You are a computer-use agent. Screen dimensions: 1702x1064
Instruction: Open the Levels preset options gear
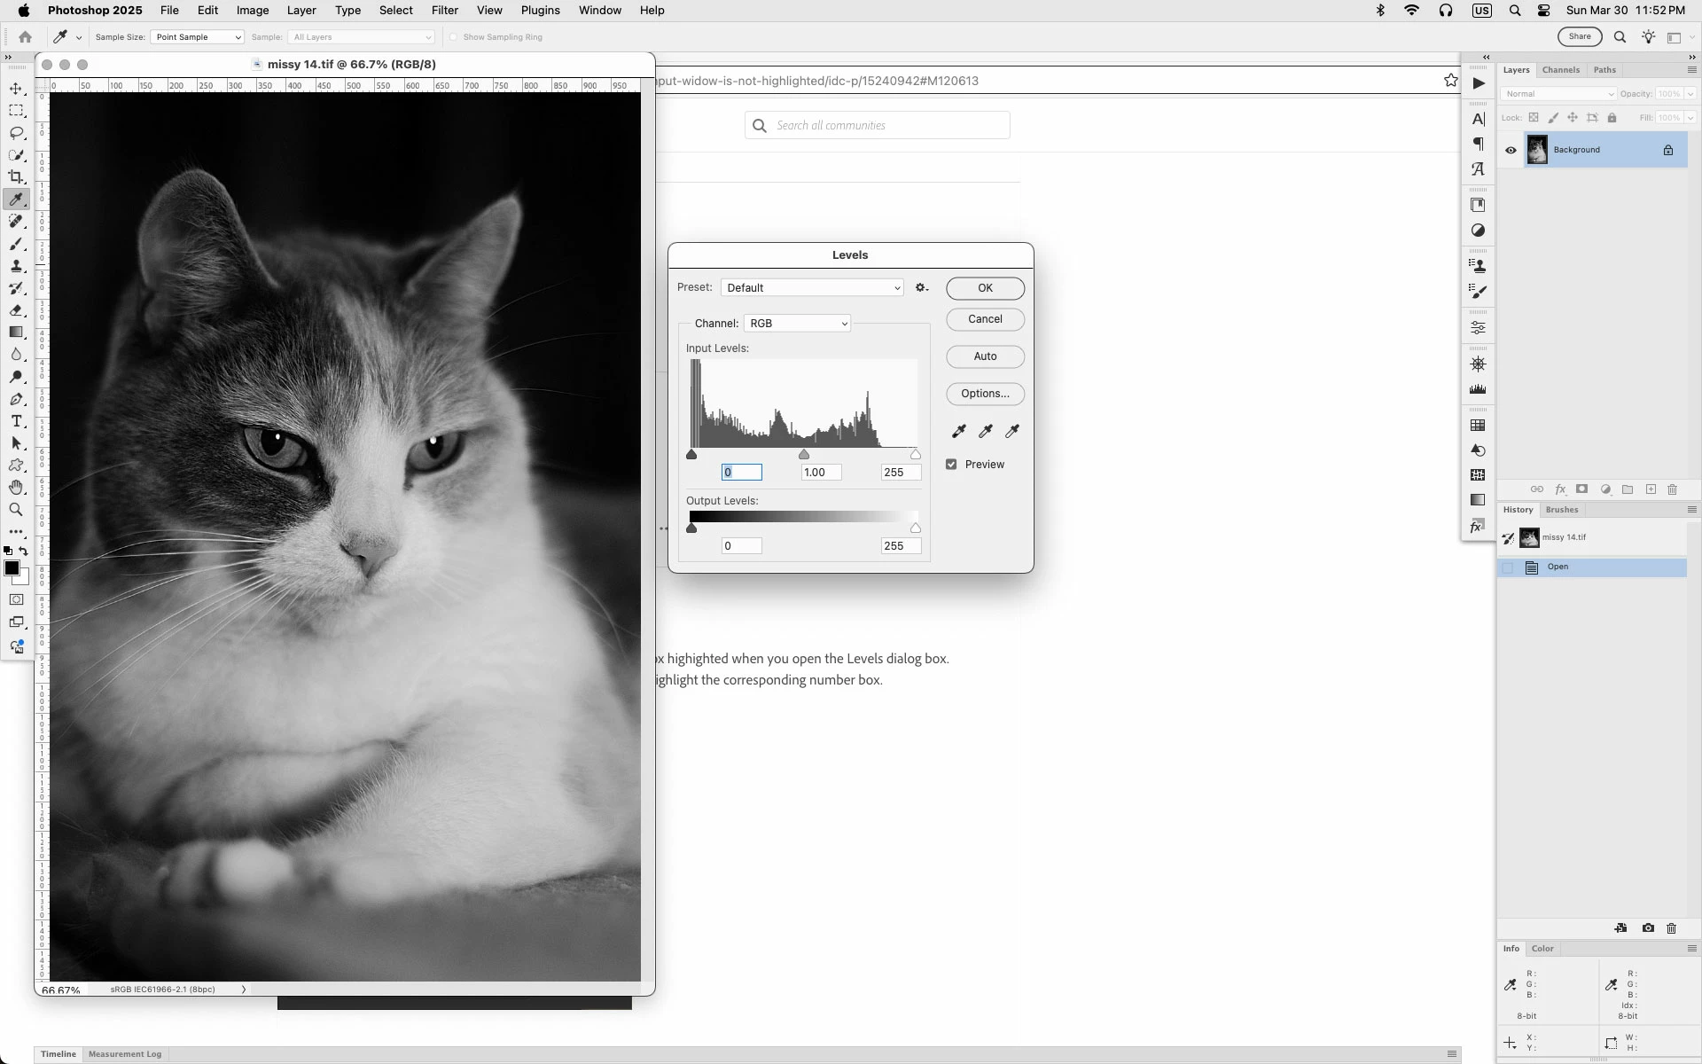point(922,287)
